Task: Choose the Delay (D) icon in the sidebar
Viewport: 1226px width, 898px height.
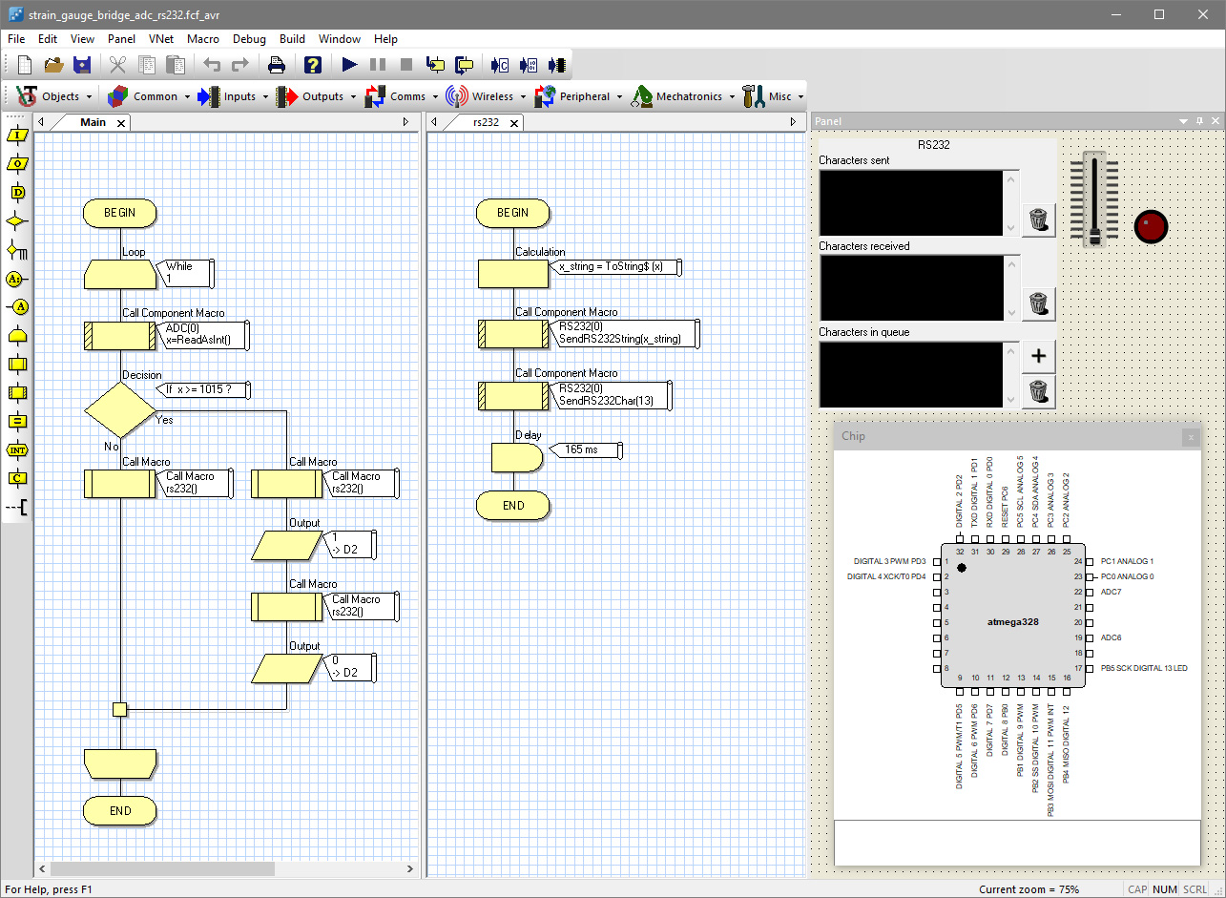Action: pyautogui.click(x=17, y=193)
